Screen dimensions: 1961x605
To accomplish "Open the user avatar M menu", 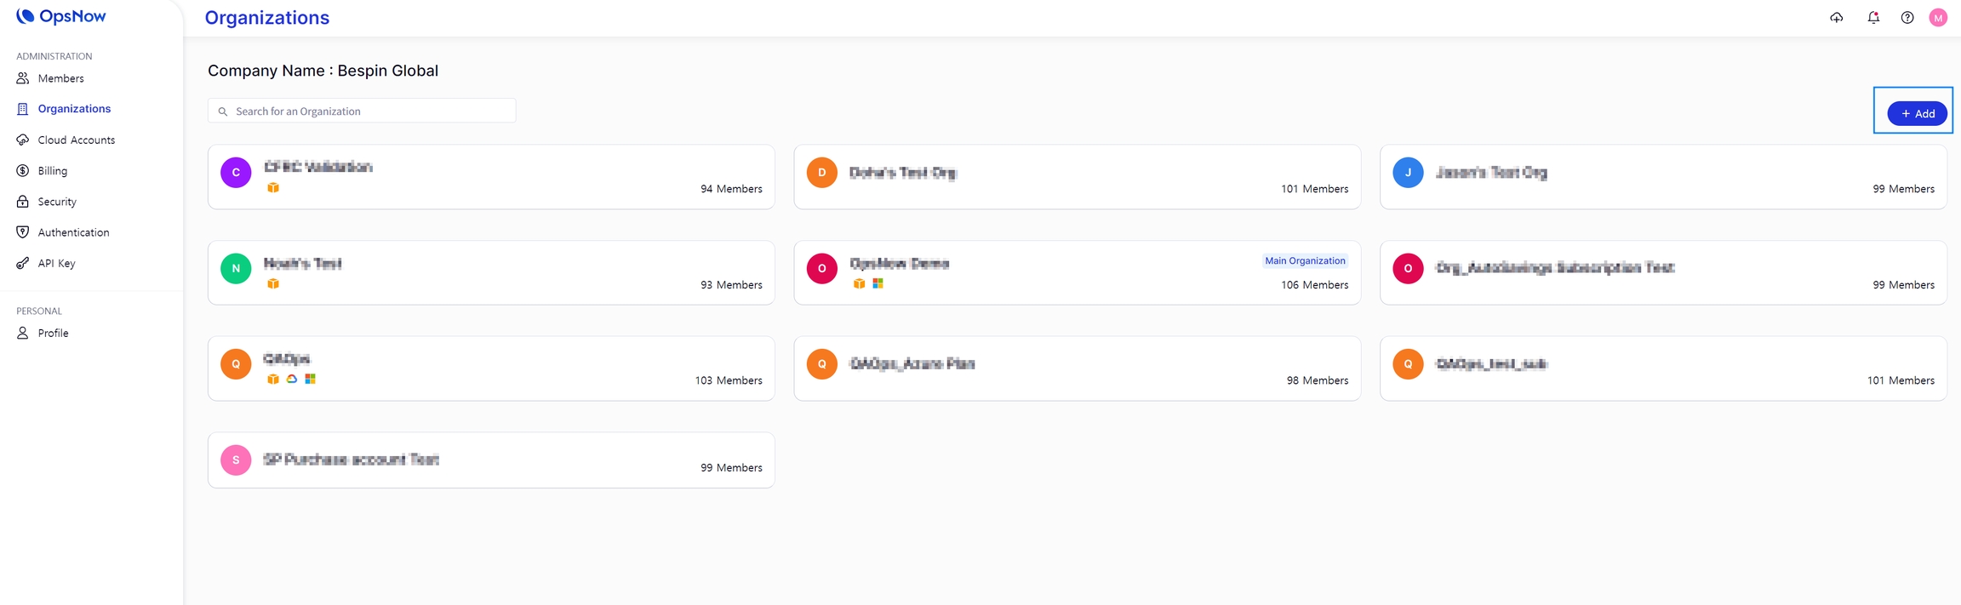I will pyautogui.click(x=1938, y=17).
